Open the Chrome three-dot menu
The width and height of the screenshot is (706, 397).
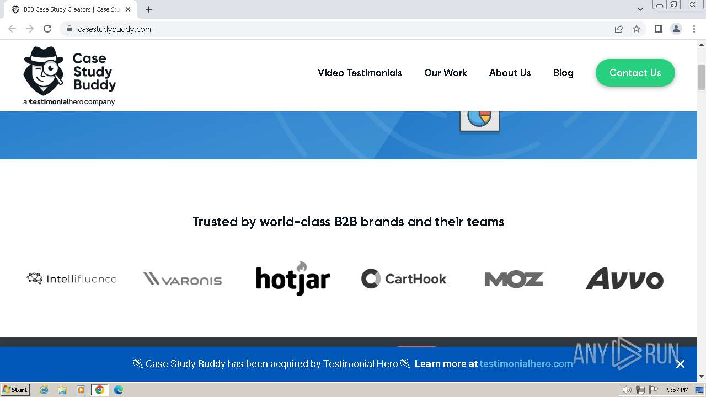tap(694, 29)
